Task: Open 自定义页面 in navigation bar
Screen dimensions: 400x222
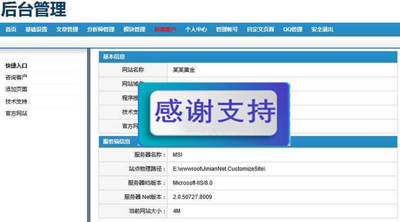Action: click(260, 30)
